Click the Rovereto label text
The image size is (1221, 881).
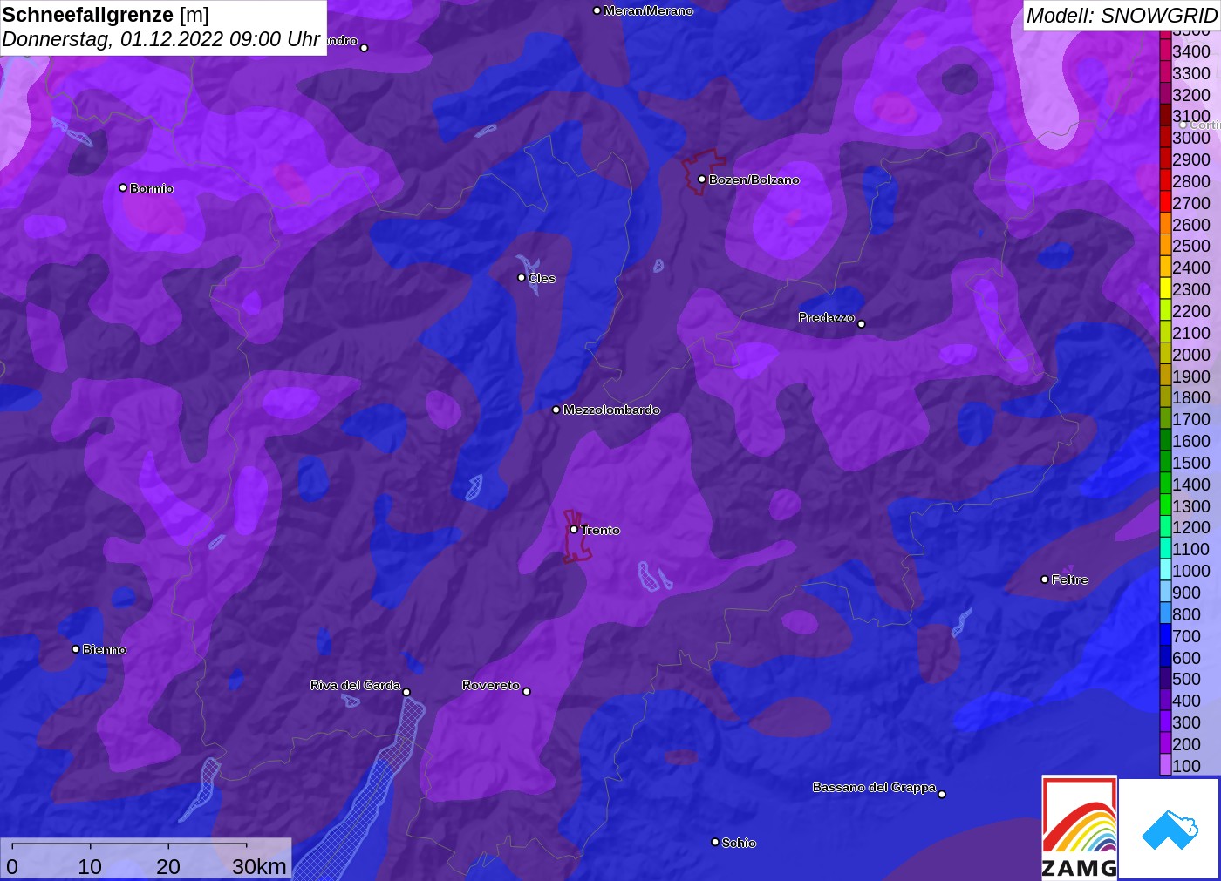tap(491, 685)
